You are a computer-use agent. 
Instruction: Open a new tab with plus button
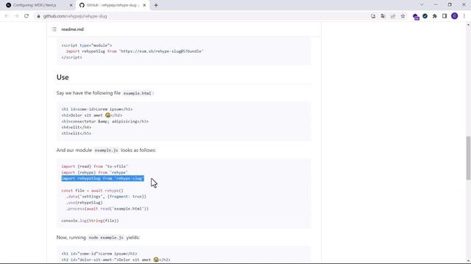pyautogui.click(x=156, y=5)
